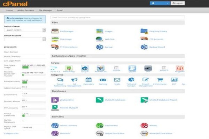Open the Disk Usage icon
Image resolution: width=209 pixels, height=139 pixels.
pyautogui.click(x=55, y=39)
